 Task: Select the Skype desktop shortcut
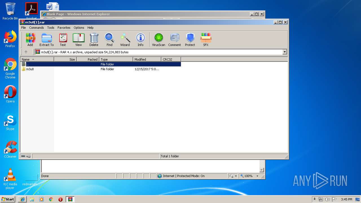click(10, 122)
